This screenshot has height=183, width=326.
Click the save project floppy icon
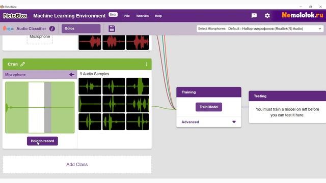(112, 28)
